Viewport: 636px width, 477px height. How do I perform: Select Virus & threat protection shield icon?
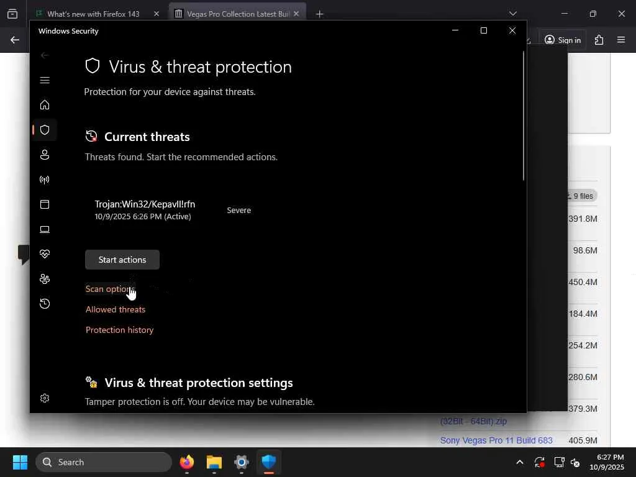(x=45, y=130)
